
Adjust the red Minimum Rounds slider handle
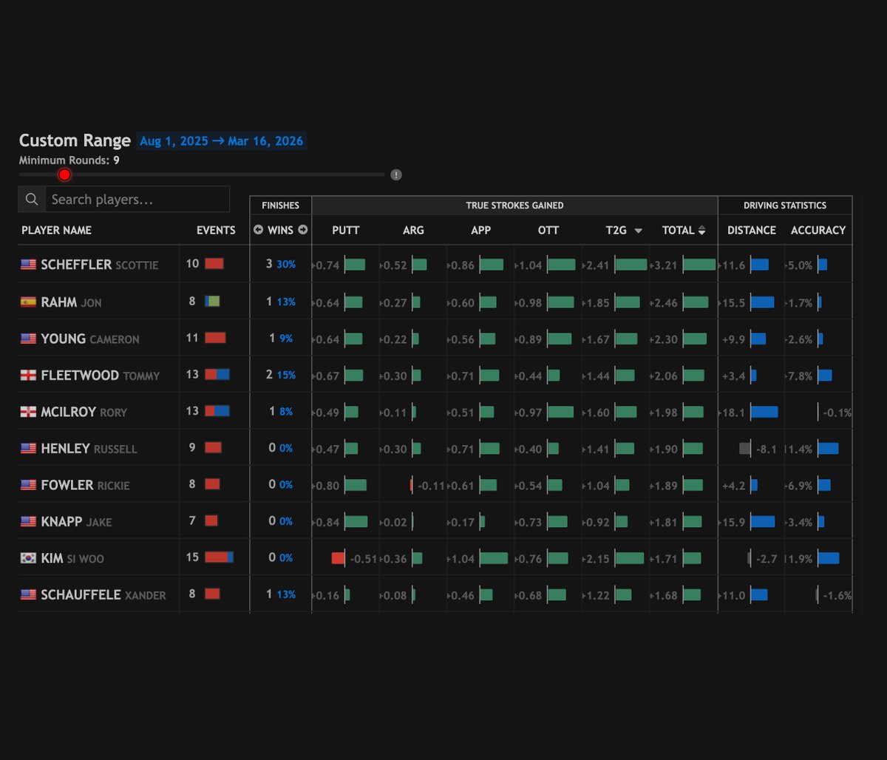point(64,174)
